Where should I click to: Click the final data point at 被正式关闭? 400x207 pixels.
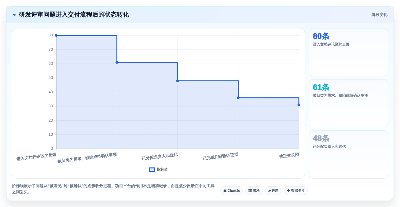coord(299,105)
